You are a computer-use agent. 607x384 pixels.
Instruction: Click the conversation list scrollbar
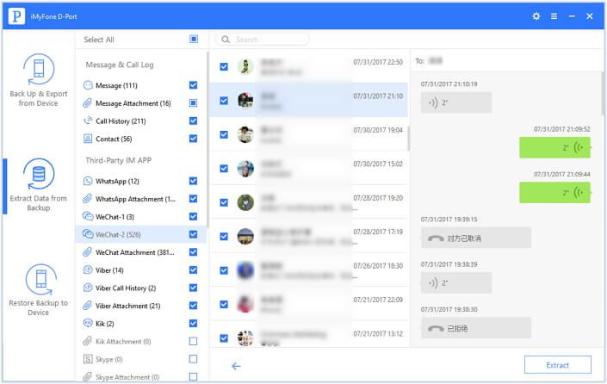coord(409,139)
